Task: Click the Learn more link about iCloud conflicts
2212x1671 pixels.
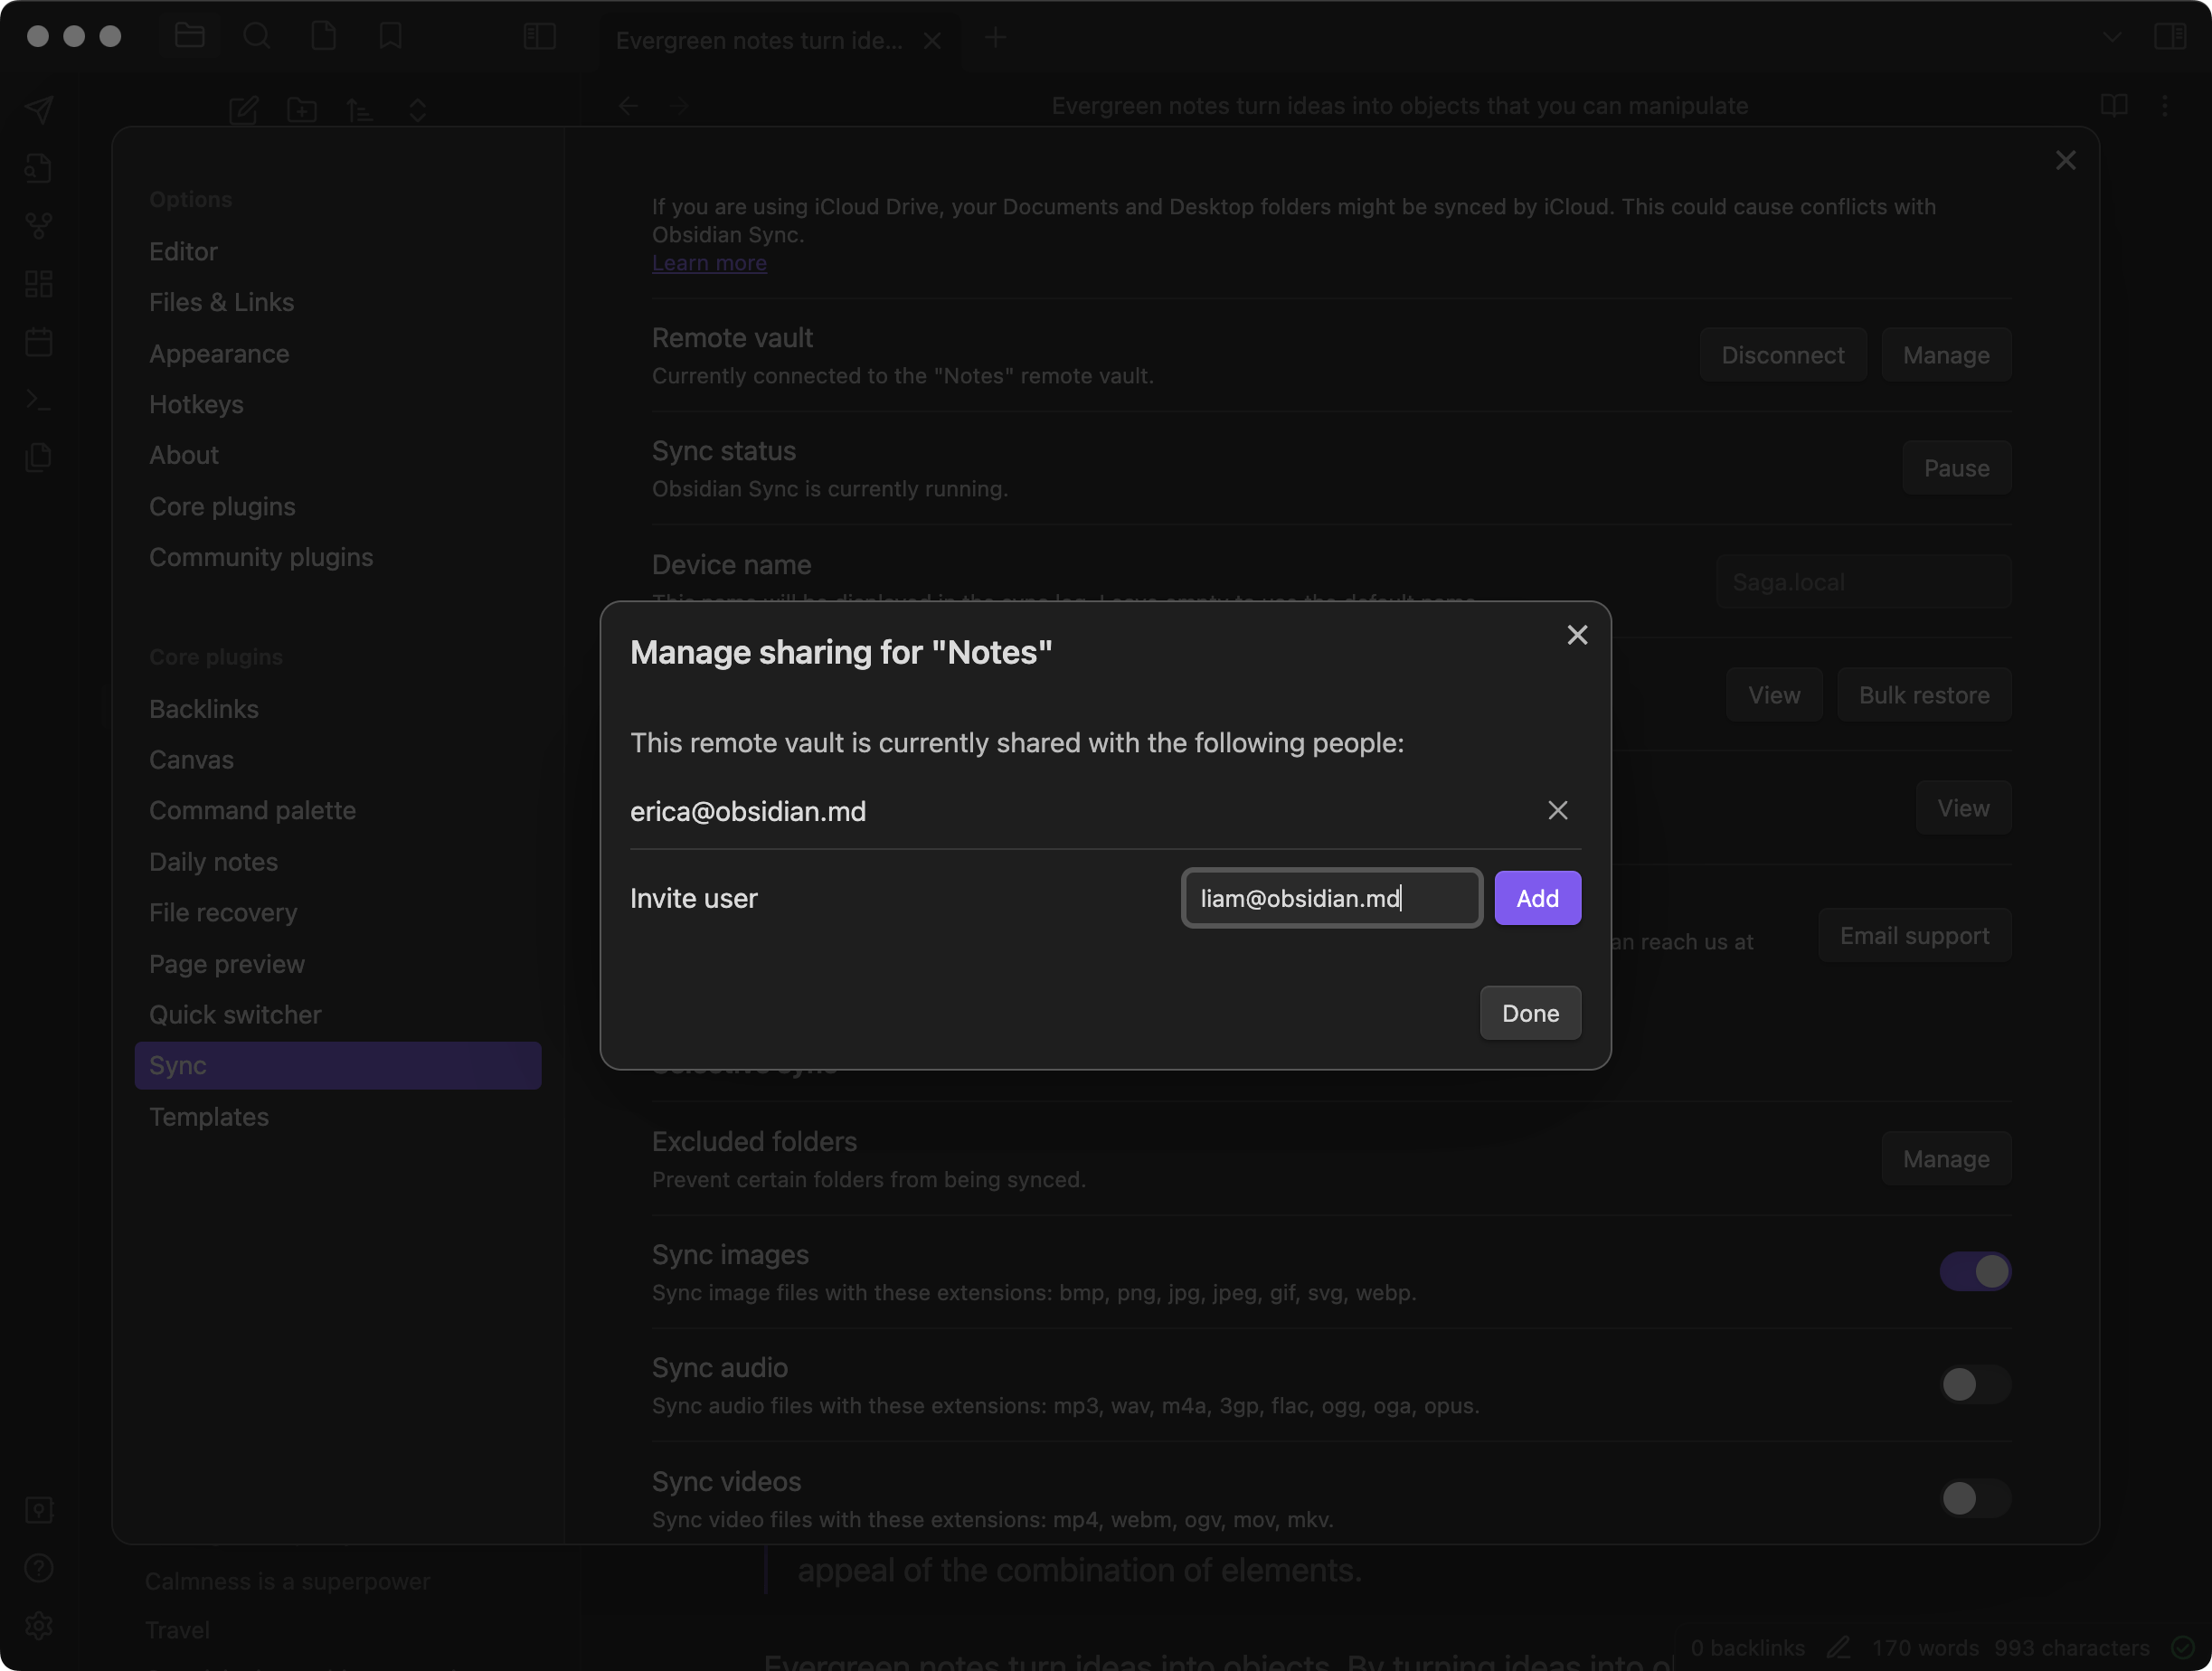Action: (x=708, y=263)
